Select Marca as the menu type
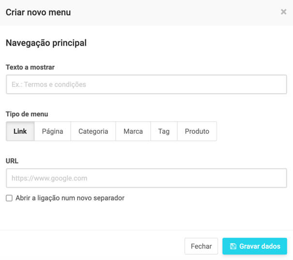The image size is (293, 260). click(133, 131)
